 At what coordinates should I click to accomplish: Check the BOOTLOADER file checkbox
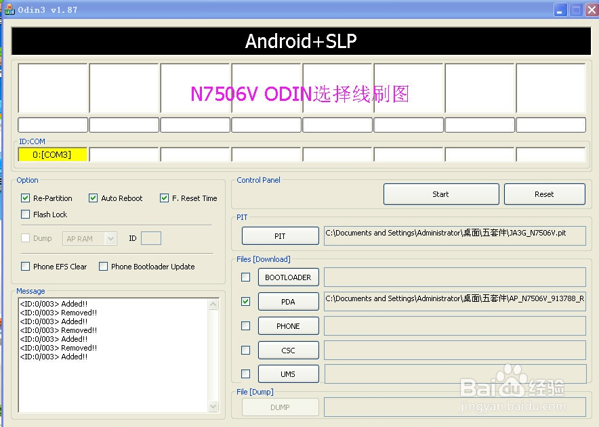pos(246,277)
